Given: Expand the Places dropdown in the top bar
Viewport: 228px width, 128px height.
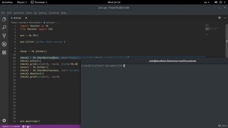Looking at the screenshot, I should (22, 2).
